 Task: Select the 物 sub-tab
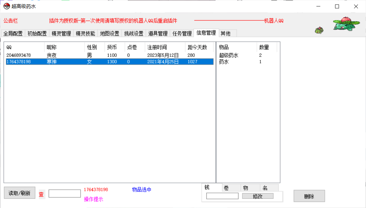[x=246, y=188]
